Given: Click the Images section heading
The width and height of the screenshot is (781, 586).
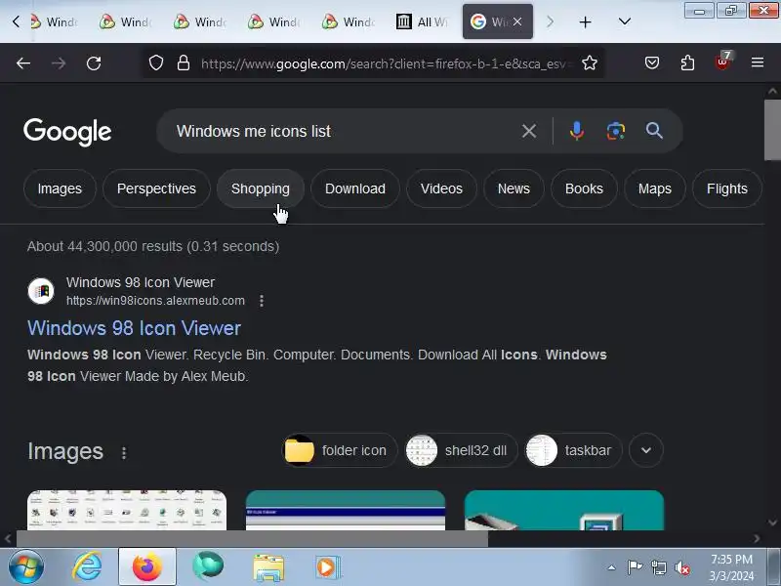Looking at the screenshot, I should pos(65,451).
